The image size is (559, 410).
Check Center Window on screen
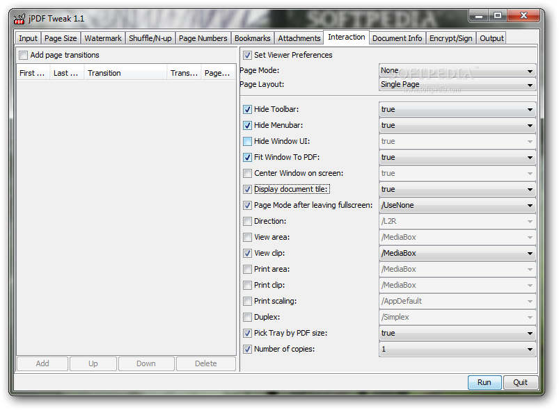point(247,173)
